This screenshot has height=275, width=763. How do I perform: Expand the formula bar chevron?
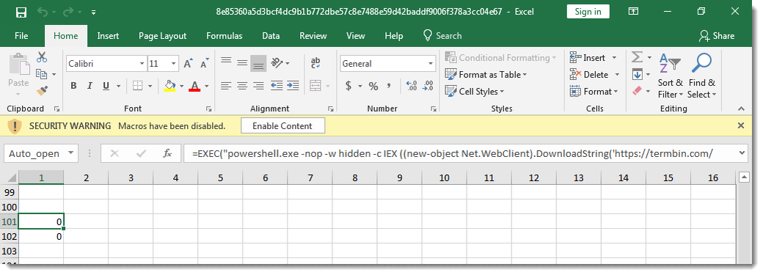pyautogui.click(x=742, y=153)
